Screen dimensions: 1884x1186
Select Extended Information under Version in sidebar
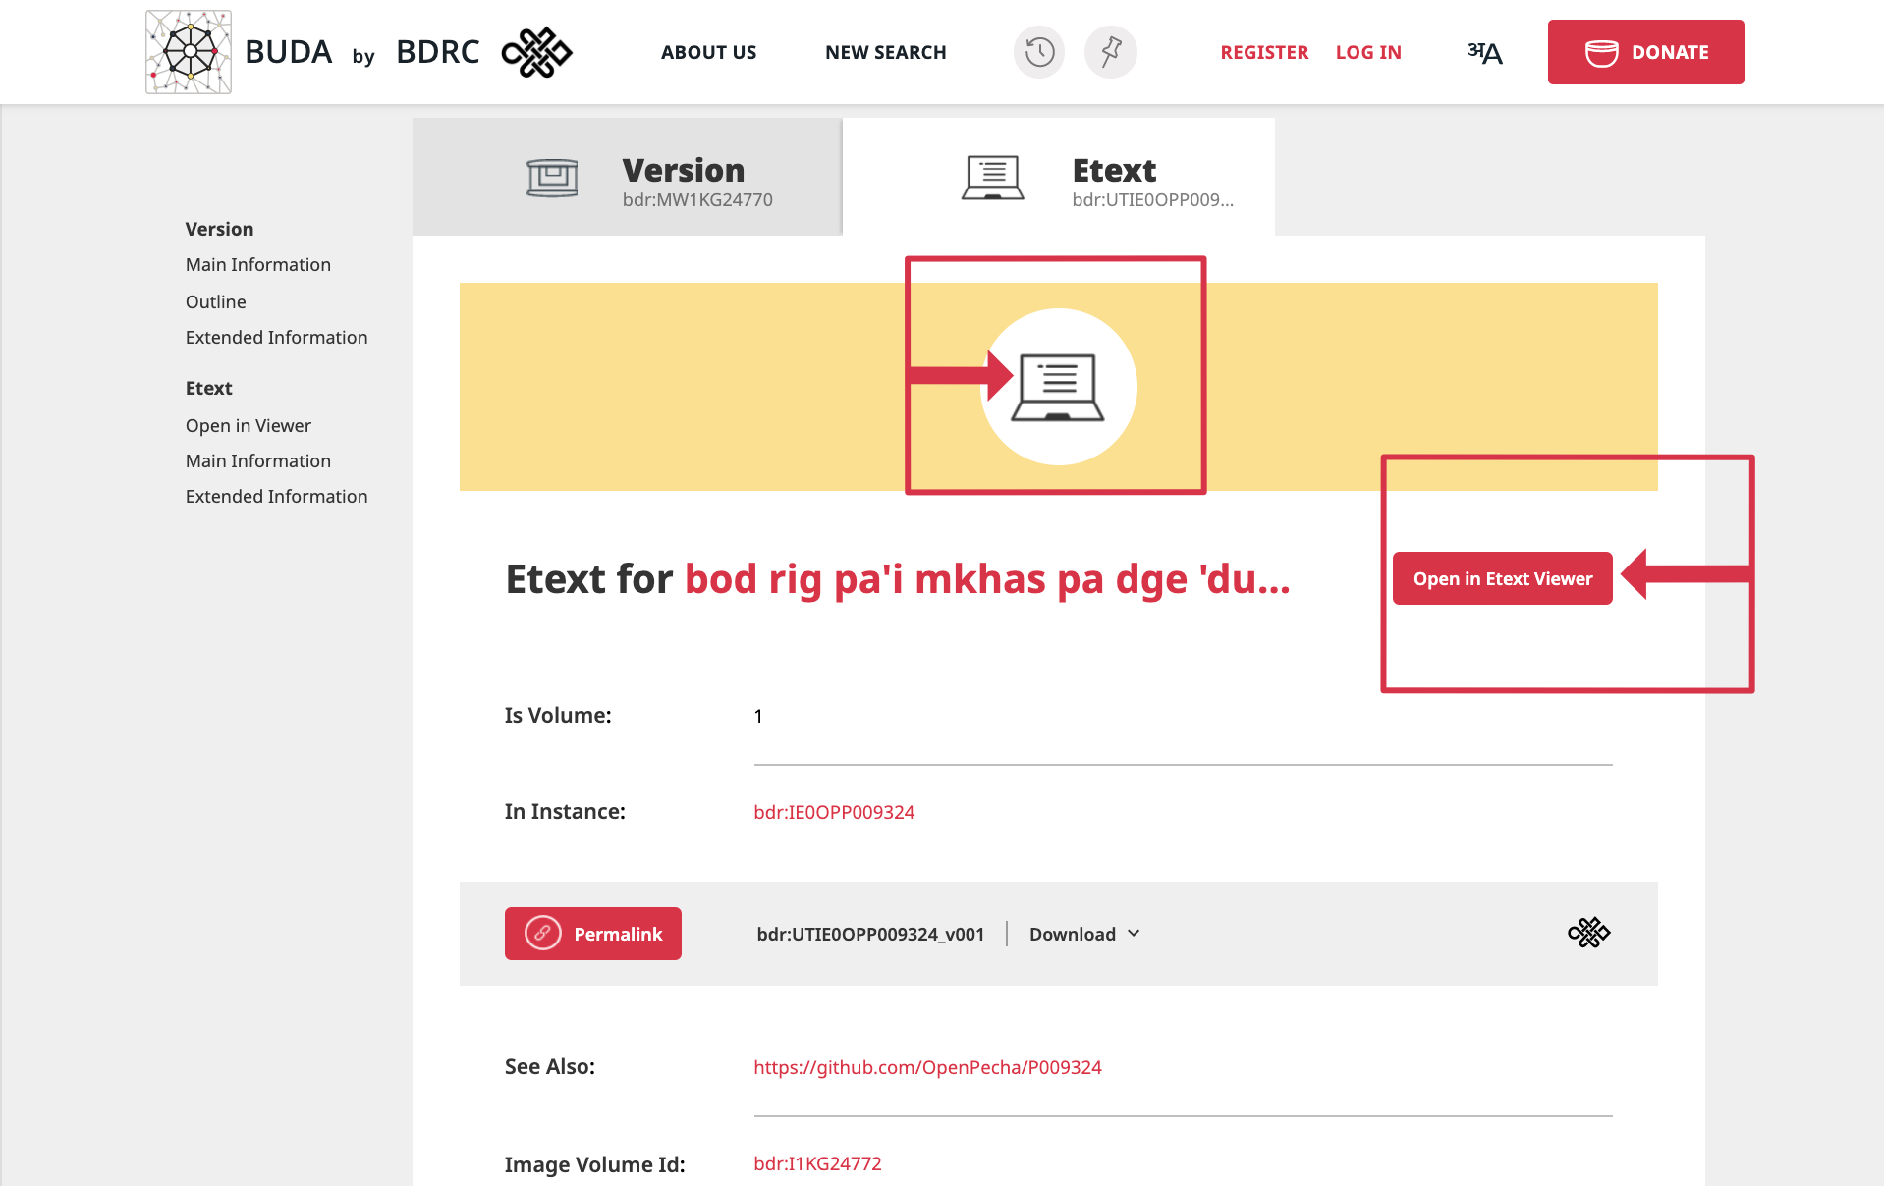pos(276,338)
